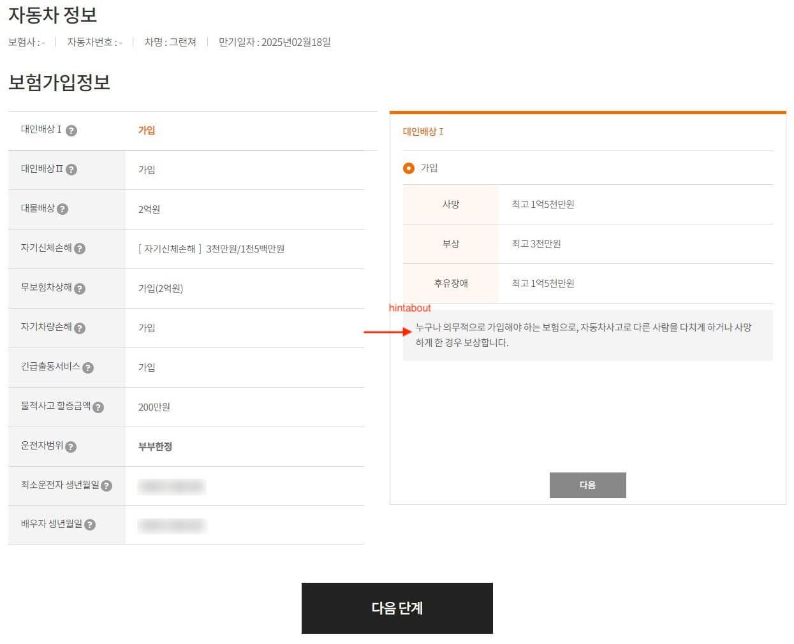Viewport: 794px width, 644px height.
Task: Click help icon beside 운전자범위
Action: [71, 447]
